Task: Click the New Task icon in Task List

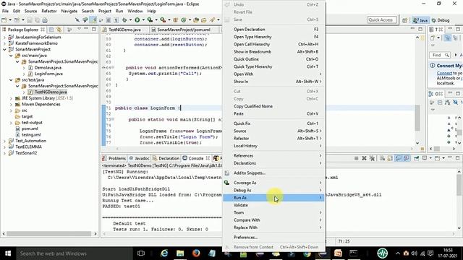Action: [x=433, y=38]
